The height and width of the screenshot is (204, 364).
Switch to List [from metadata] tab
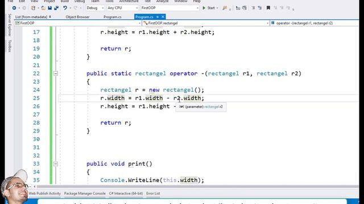pos(31,17)
